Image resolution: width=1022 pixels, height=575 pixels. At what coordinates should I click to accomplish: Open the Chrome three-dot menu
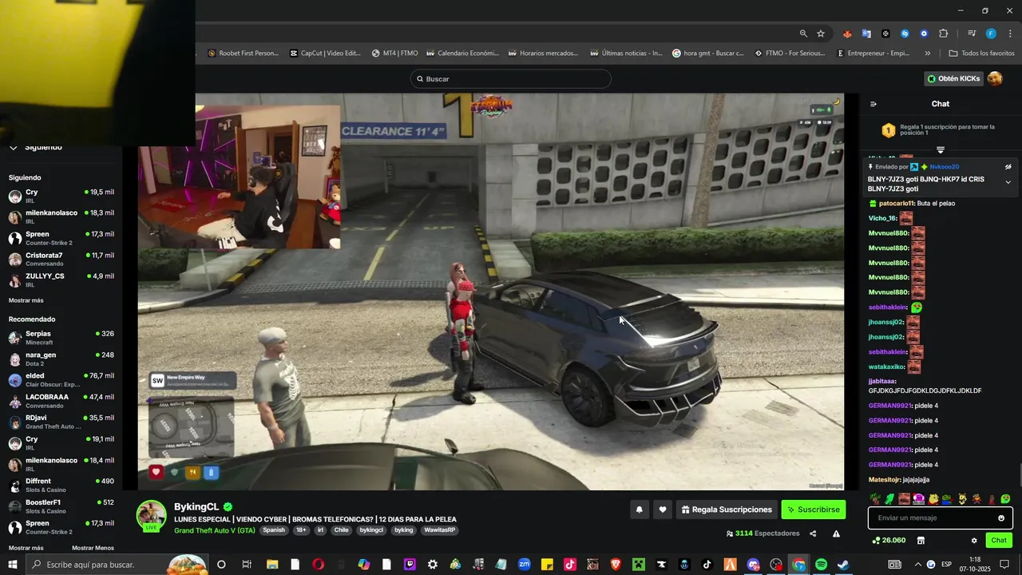[1010, 34]
